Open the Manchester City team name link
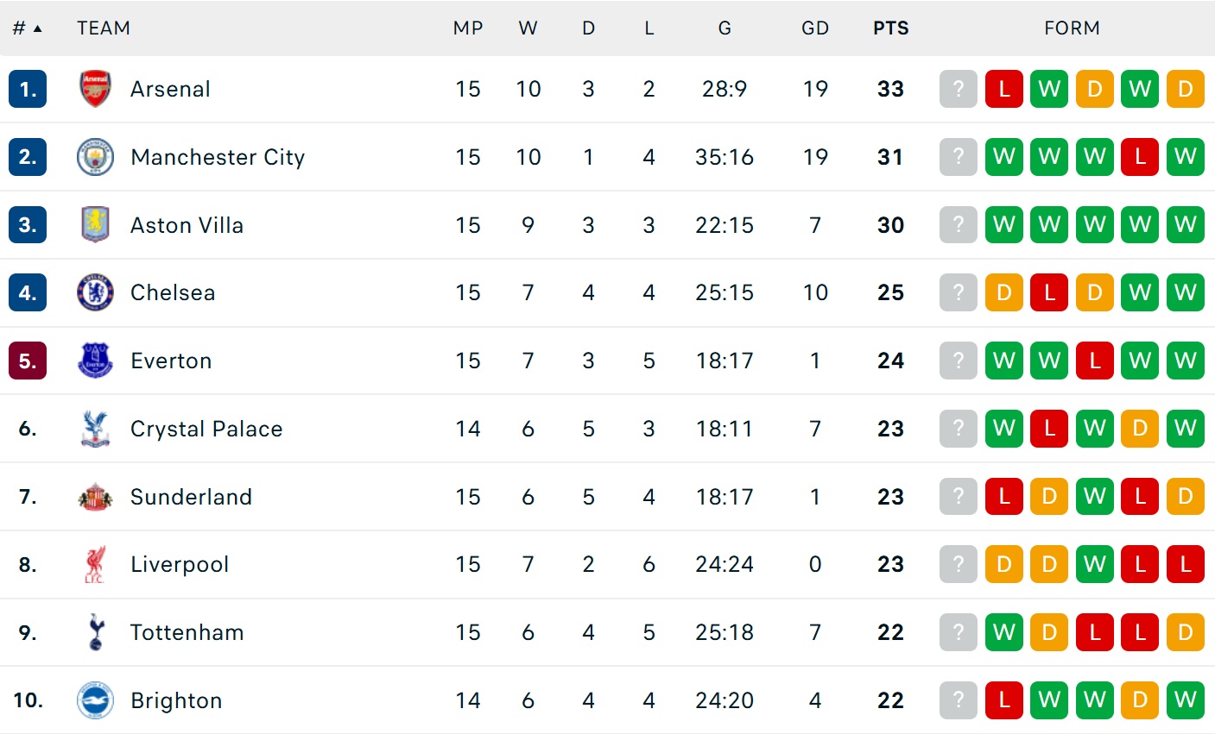Image resolution: width=1215 pixels, height=734 pixels. pos(218,157)
